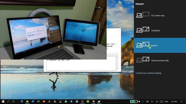This screenshot has width=186, height=104.
Task: Open Connect to a wireless display
Action: (x=149, y=73)
